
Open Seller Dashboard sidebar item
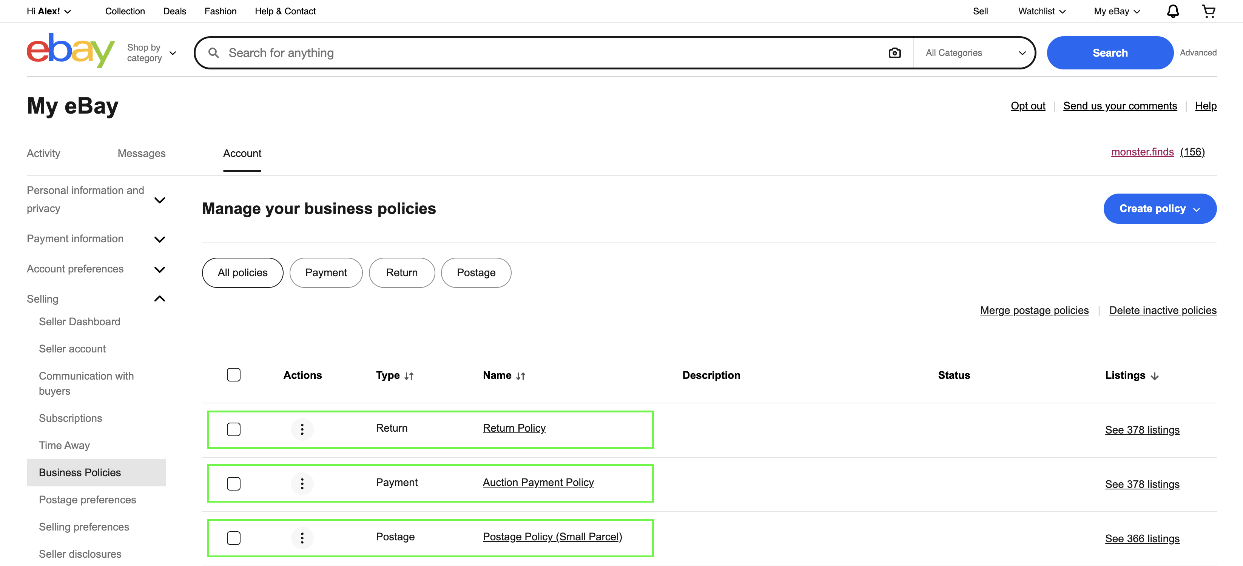coord(80,321)
